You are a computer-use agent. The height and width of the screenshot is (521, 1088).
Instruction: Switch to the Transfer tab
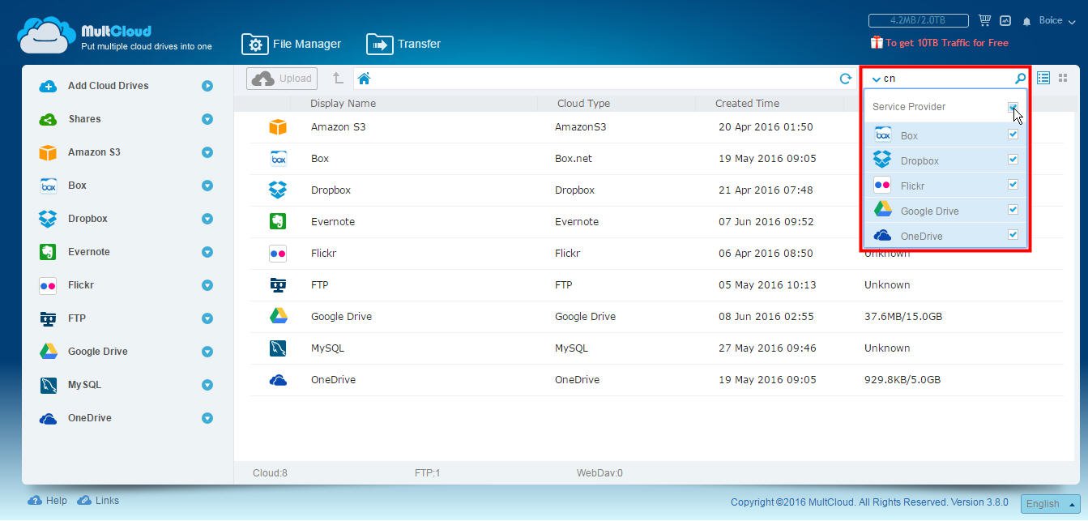click(x=403, y=44)
